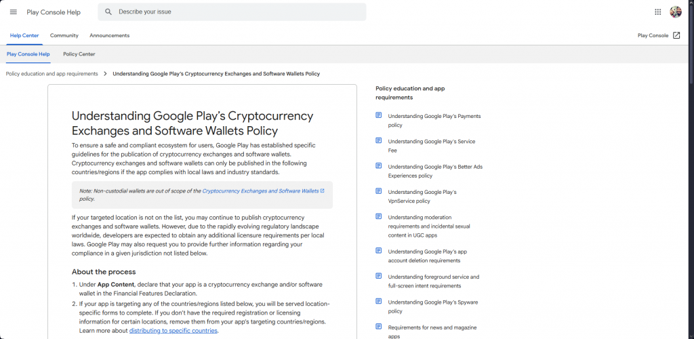Click the sidebar Policy education heading
The image size is (694, 339).
410,93
